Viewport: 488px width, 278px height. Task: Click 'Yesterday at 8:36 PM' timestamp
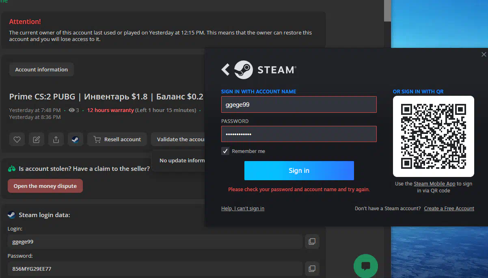[x=35, y=117]
